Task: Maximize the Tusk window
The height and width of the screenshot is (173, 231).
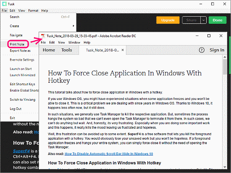Action: (x=213, y=4)
